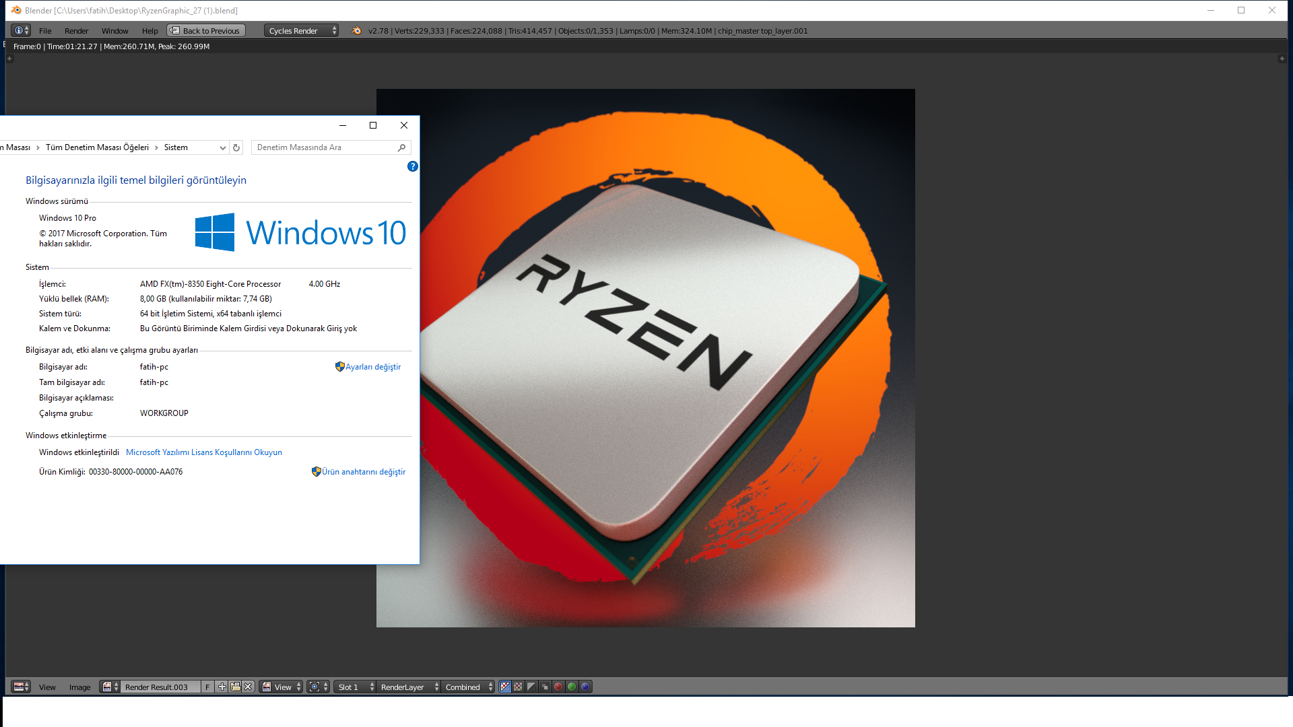Open the Render menu in Blender

[76, 31]
